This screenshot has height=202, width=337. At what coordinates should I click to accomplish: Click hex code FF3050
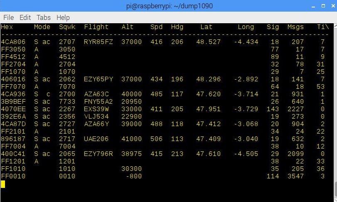(x=13, y=49)
